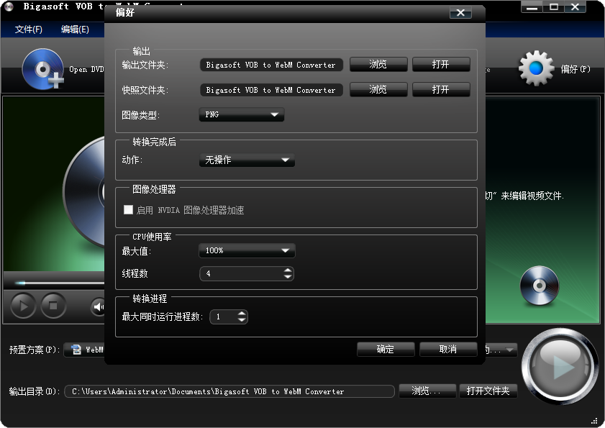
Task: Cancel the dialog with 取消
Action: click(x=447, y=349)
